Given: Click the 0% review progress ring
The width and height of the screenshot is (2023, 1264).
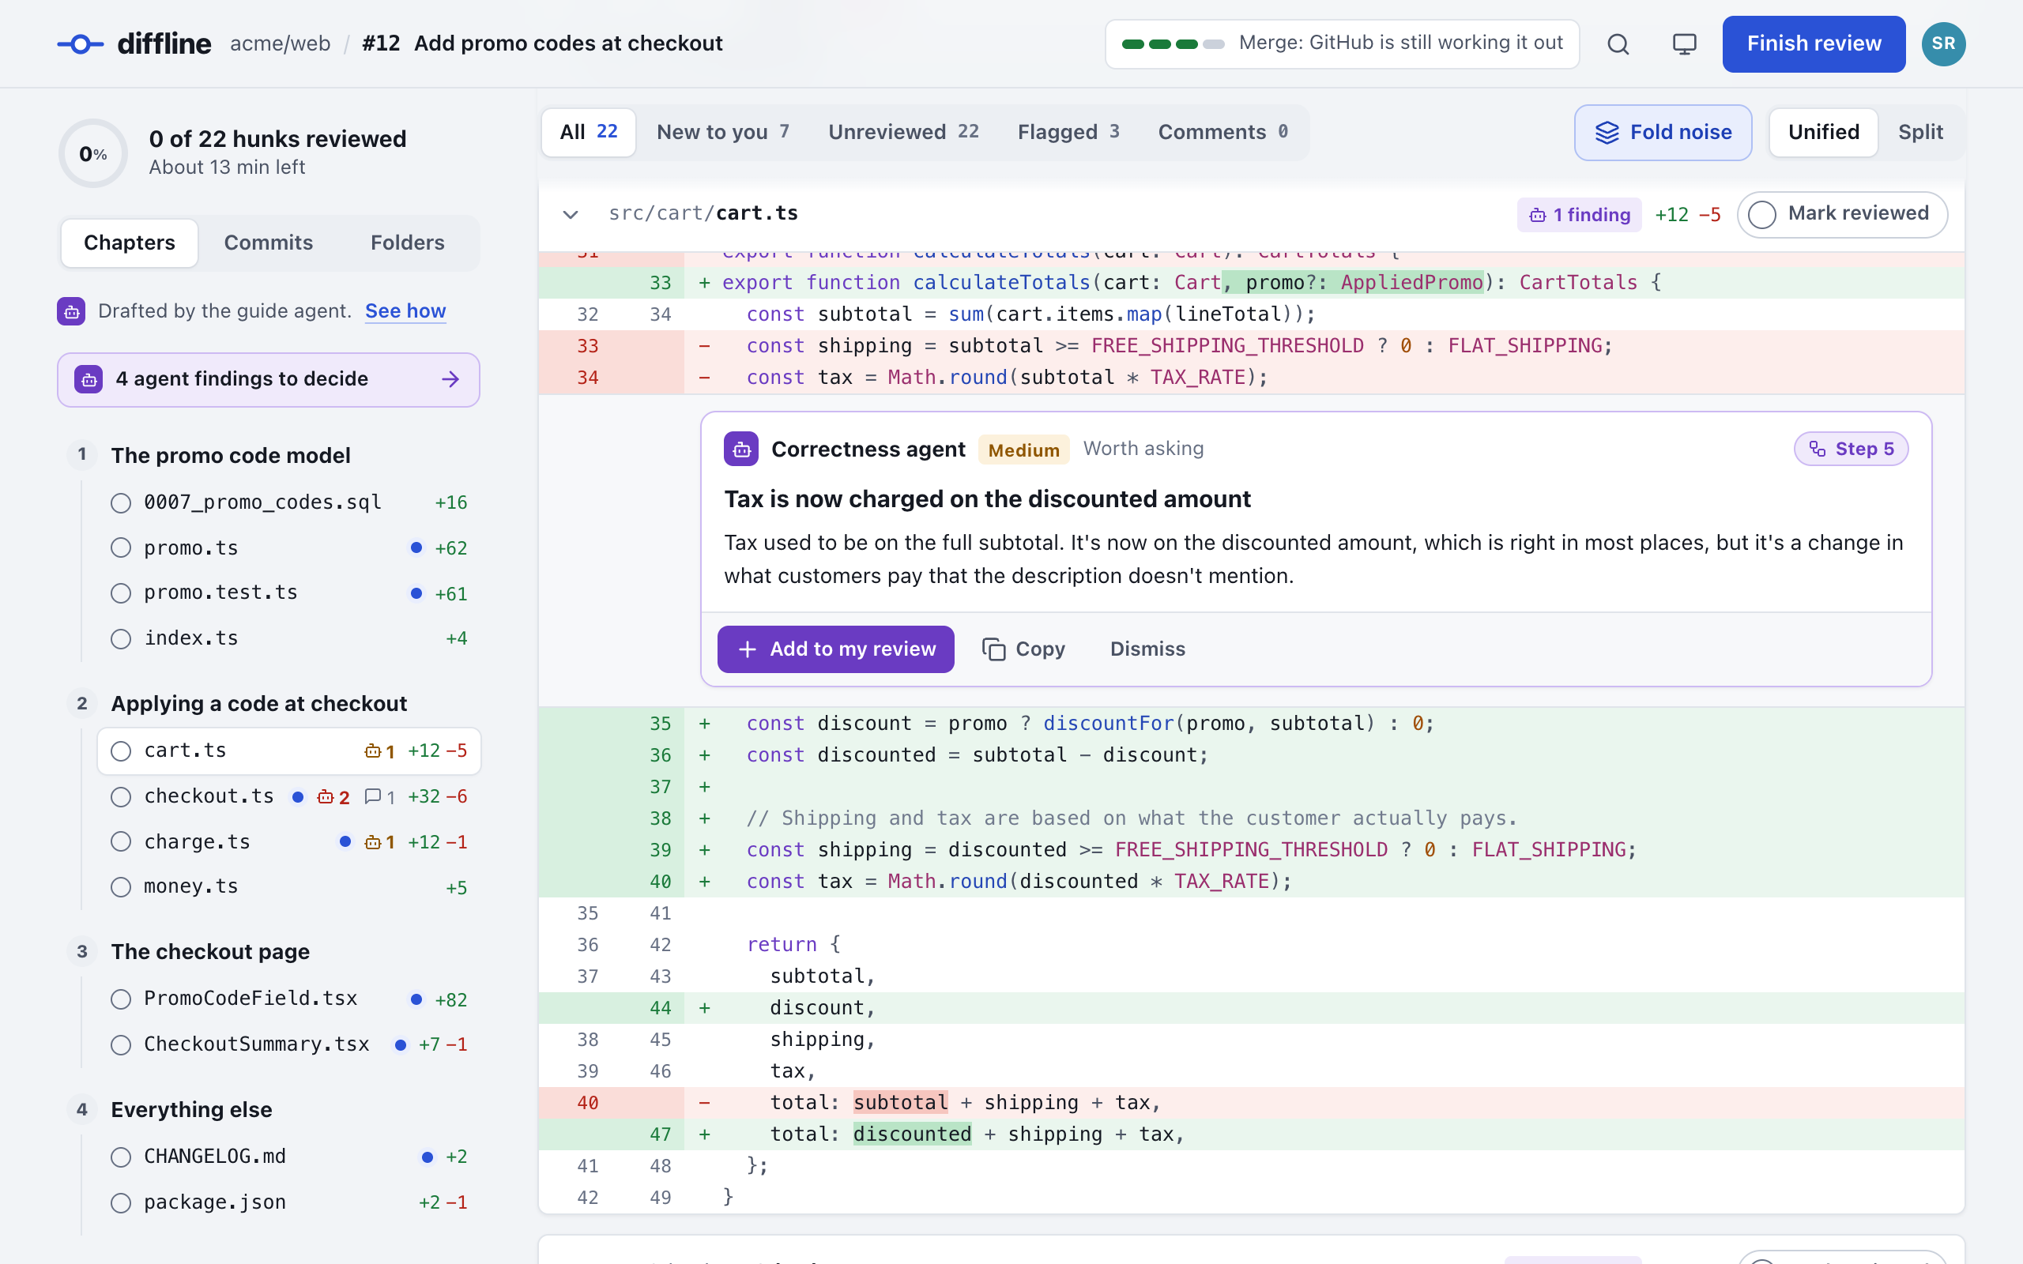Looking at the screenshot, I should click(x=92, y=154).
